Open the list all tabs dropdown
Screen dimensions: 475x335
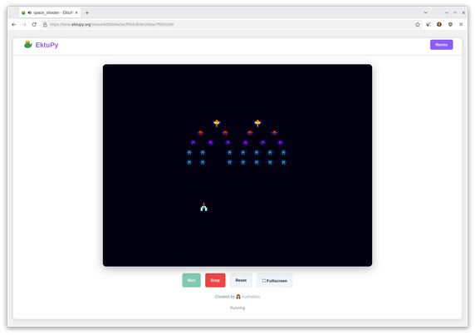click(x=426, y=12)
